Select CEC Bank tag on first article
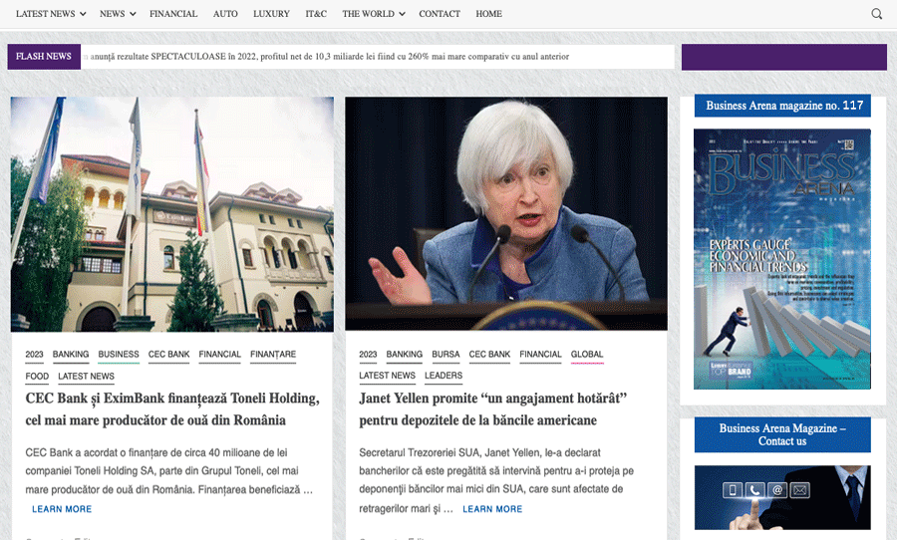This screenshot has height=540, width=897. point(168,355)
